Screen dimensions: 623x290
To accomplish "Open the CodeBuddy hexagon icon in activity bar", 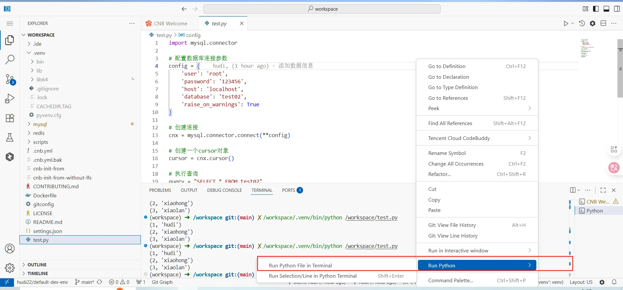I will click(x=10, y=157).
